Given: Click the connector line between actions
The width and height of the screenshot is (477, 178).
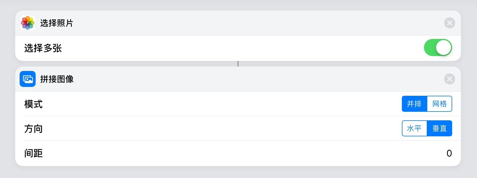Looking at the screenshot, I should point(238,64).
